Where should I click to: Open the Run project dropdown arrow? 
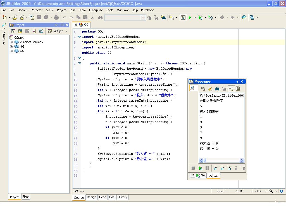point(195,18)
